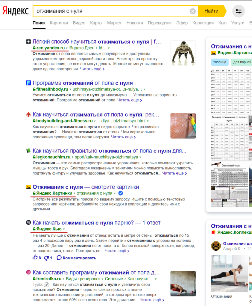Click the thumbs down icon on Яндекс.Кью answer
Viewport: 252px width, 306px height.
pyautogui.click(x=46, y=258)
